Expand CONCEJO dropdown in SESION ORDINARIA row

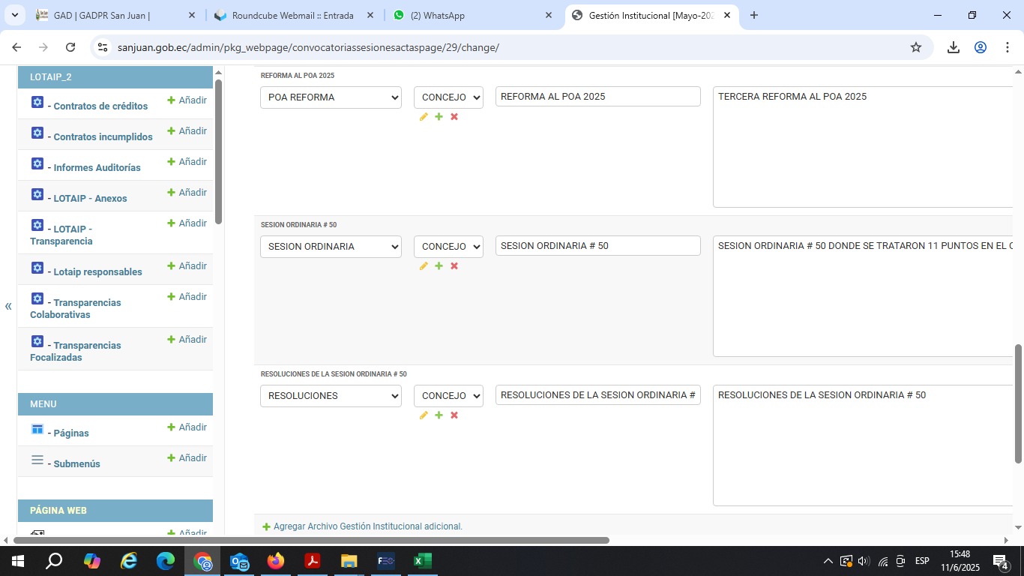pyautogui.click(x=448, y=247)
